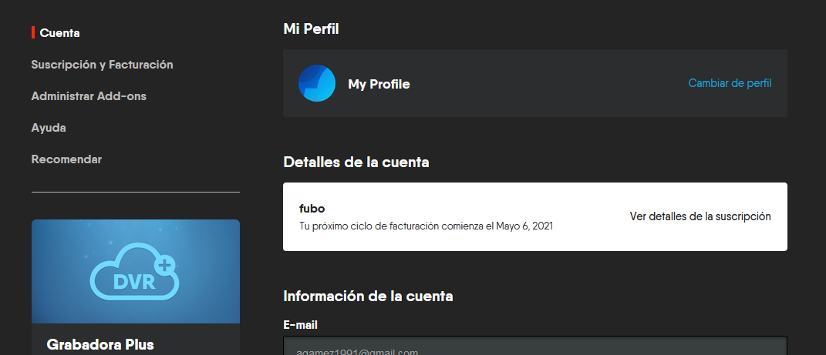Image resolution: width=826 pixels, height=355 pixels.
Task: Click the Información de la cuenta heading
Action: click(x=368, y=296)
